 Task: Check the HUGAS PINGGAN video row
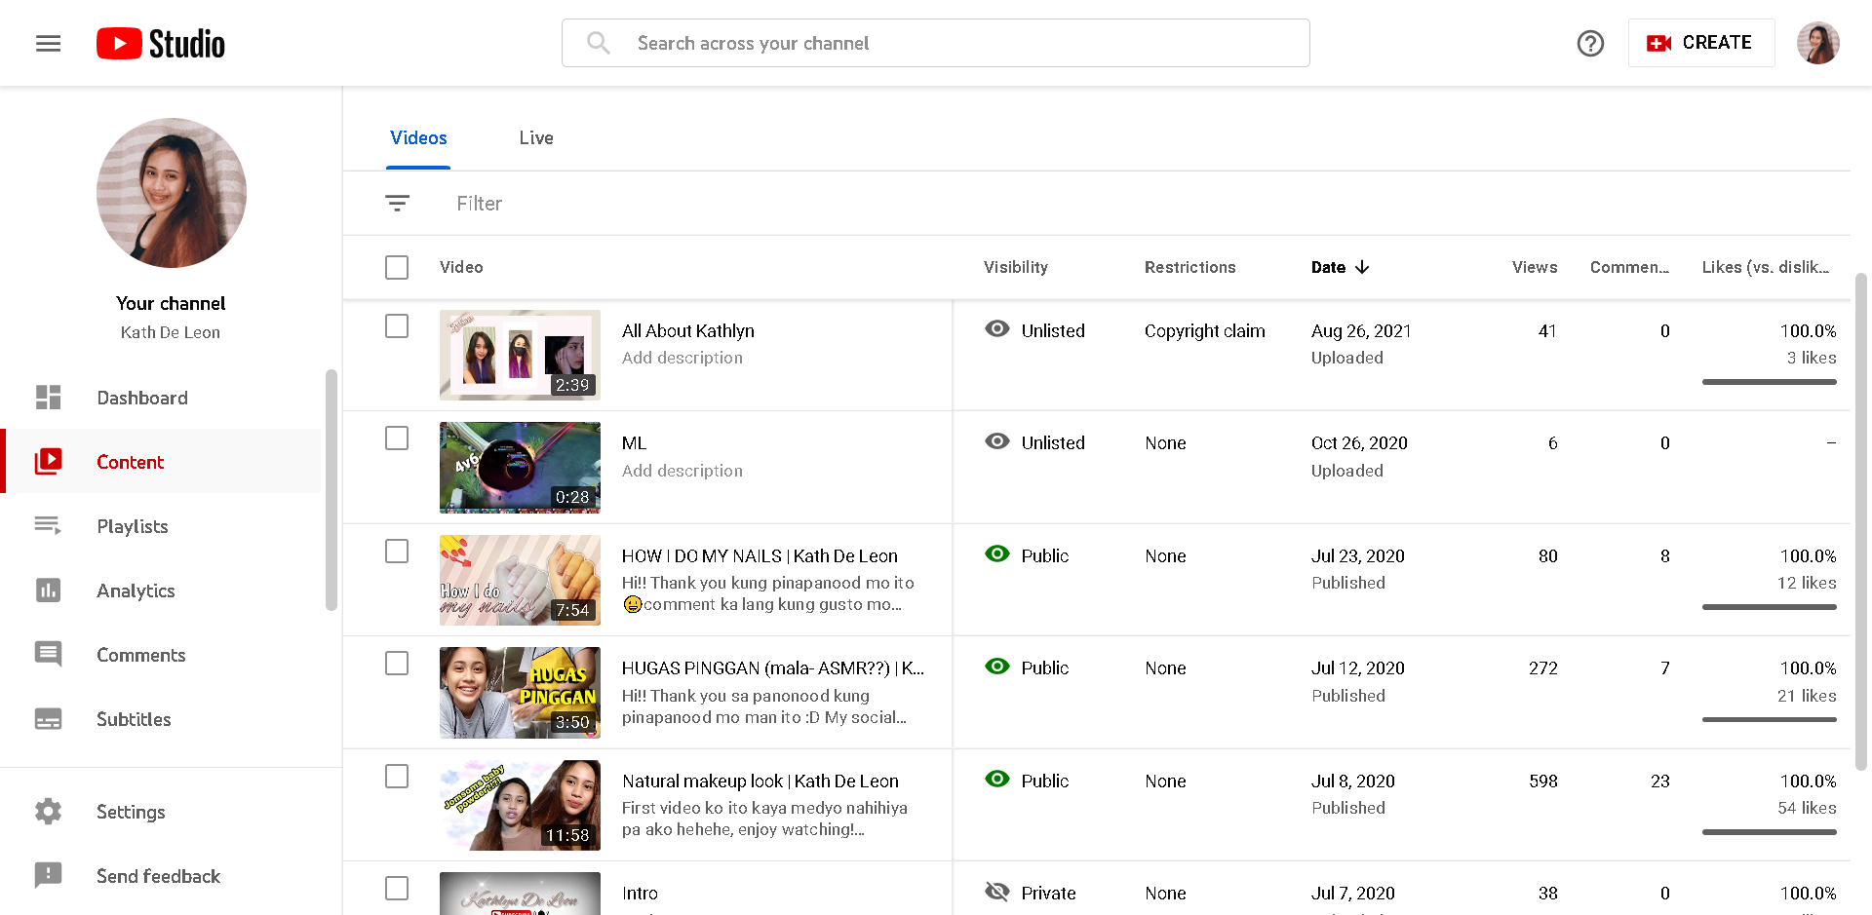pyautogui.click(x=397, y=664)
